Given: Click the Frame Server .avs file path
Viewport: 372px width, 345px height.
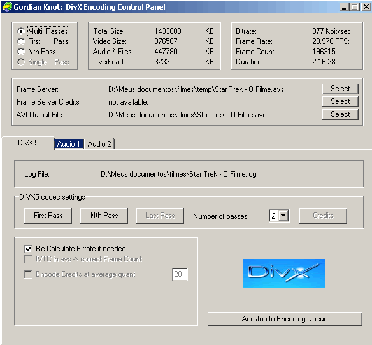Looking at the screenshot, I should (196, 89).
